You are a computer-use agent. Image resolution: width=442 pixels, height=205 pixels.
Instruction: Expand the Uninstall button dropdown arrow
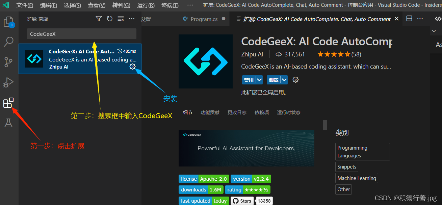284,80
